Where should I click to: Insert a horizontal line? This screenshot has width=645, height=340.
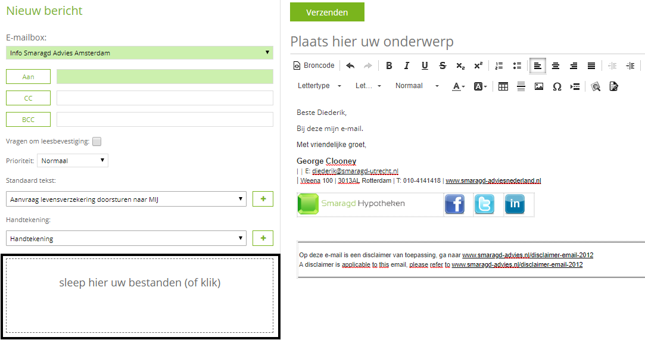pos(521,86)
